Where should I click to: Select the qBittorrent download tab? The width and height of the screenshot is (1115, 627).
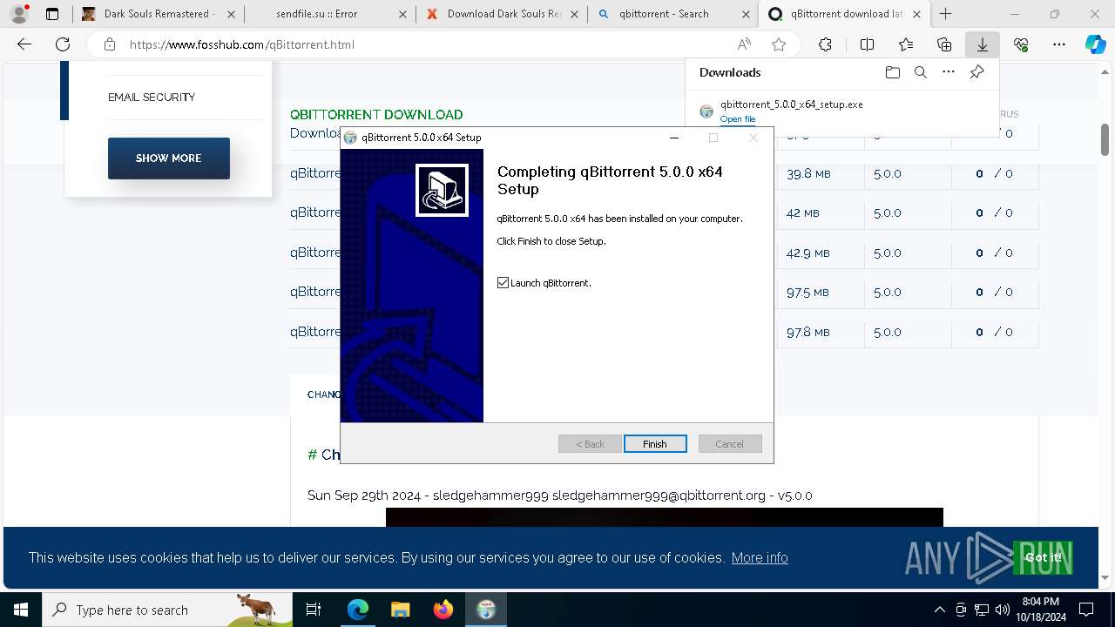click(843, 14)
